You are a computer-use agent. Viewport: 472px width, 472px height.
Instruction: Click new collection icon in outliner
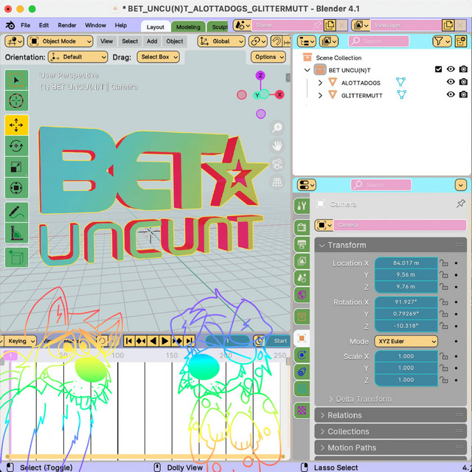point(460,41)
